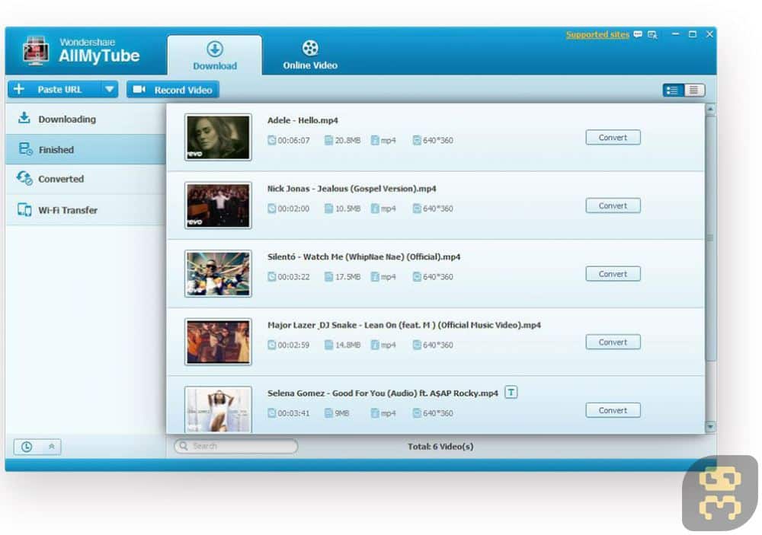Click the duration "00:03:22"
Image resolution: width=762 pixels, height=535 pixels.
[293, 277]
